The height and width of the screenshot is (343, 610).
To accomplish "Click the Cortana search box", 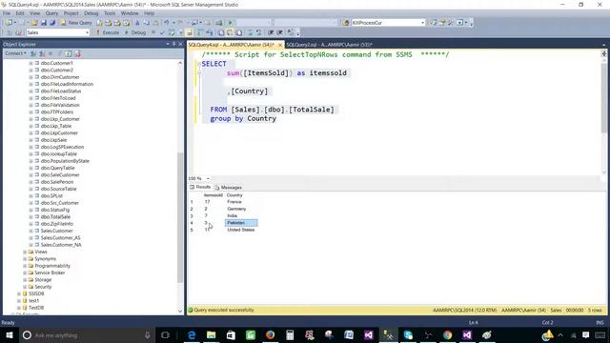I will [x=88, y=335].
